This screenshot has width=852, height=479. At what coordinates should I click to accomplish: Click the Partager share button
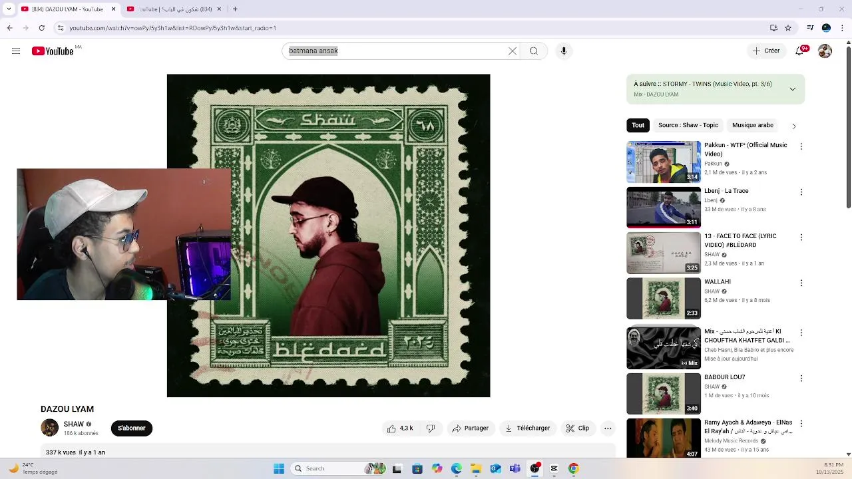coord(471,428)
